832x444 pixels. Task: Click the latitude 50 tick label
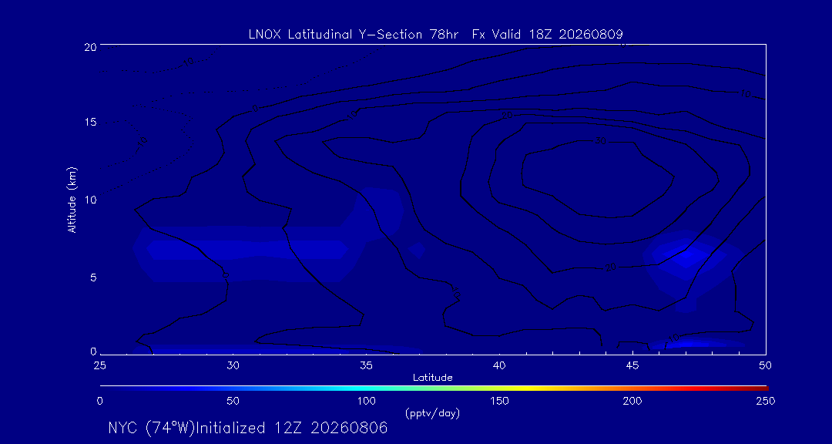765,365
